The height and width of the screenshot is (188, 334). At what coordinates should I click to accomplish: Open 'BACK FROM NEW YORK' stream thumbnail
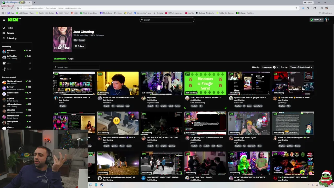[118, 123]
